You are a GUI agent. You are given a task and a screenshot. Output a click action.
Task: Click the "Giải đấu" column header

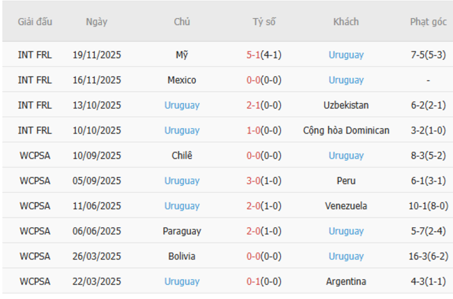tap(35, 22)
